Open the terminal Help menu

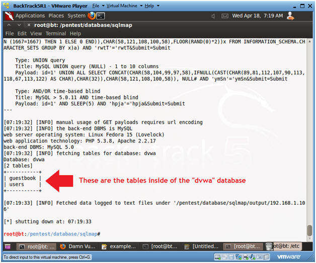click(75, 34)
